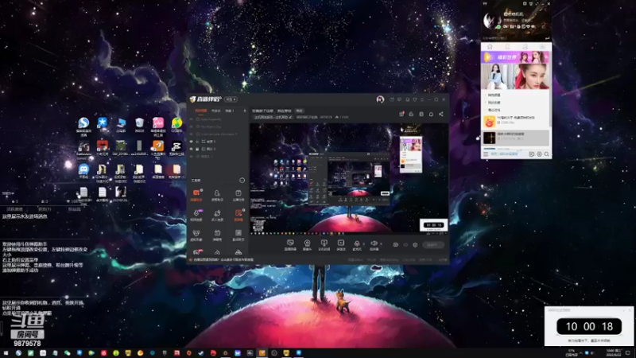Open the gear settings icon beside start button
Screen dimensions: 636x358
point(415,245)
